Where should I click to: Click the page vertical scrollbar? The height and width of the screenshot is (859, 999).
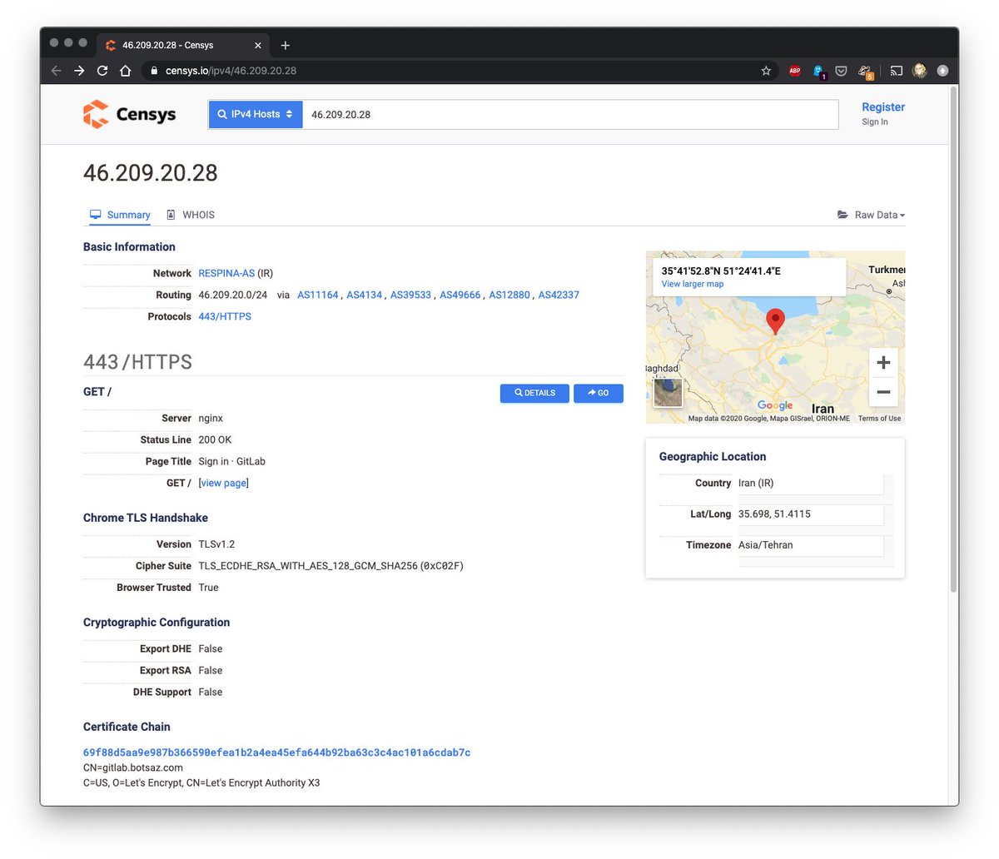click(954, 338)
